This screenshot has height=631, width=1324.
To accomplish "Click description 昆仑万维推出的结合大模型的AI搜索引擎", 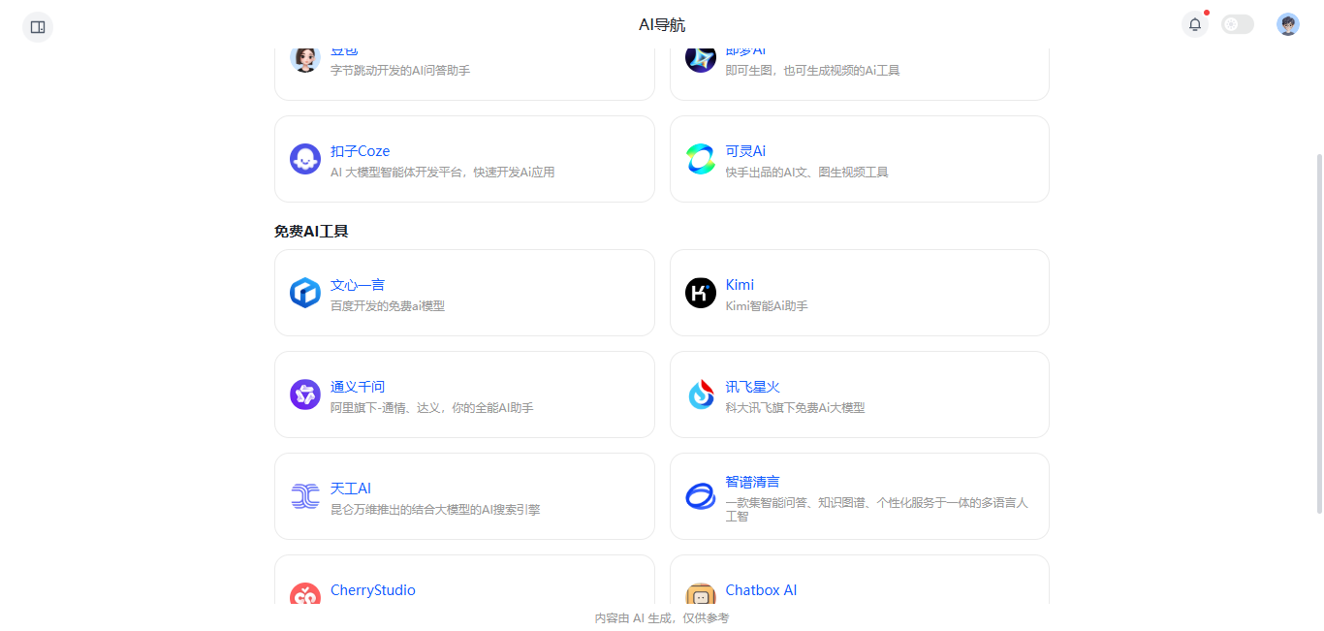I will tap(435, 510).
